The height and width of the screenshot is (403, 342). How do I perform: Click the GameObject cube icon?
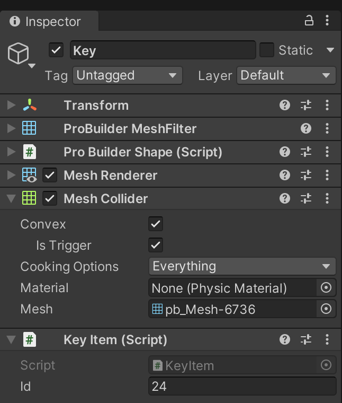(18, 53)
